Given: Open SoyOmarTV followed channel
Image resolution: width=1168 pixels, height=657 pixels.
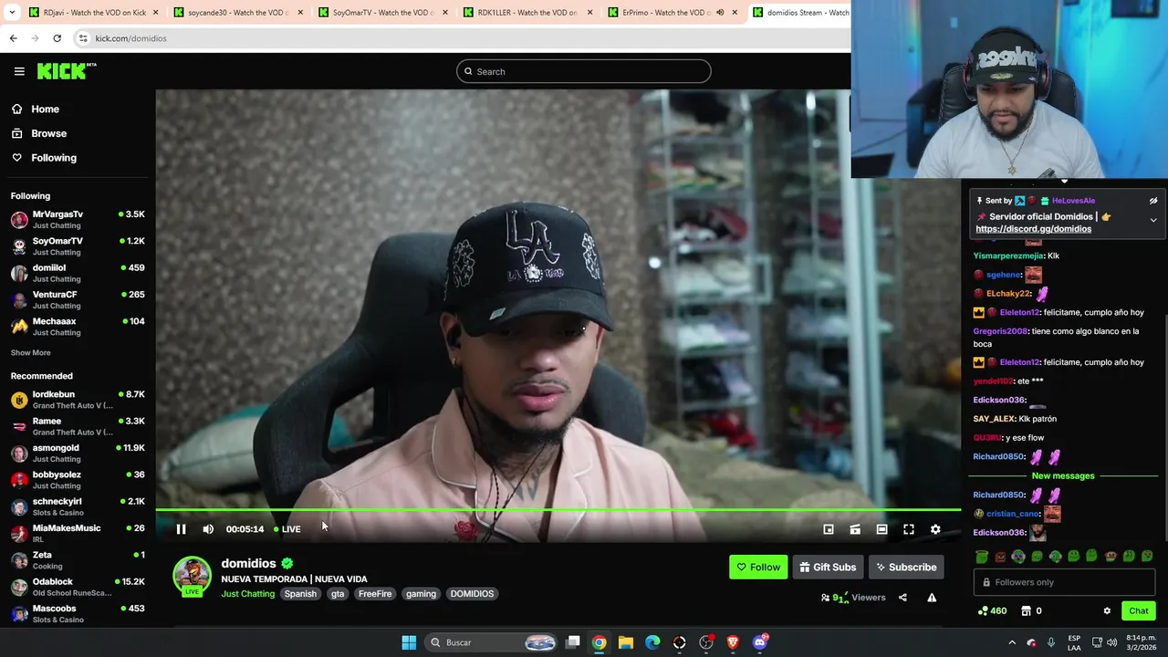Looking at the screenshot, I should pos(78,246).
